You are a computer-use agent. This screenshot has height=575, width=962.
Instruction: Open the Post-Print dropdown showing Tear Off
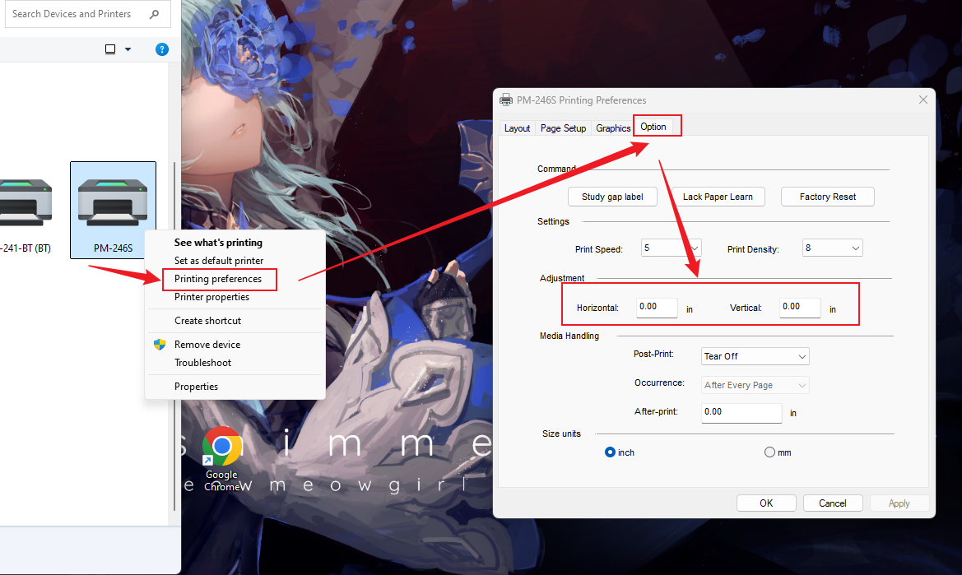pos(755,356)
